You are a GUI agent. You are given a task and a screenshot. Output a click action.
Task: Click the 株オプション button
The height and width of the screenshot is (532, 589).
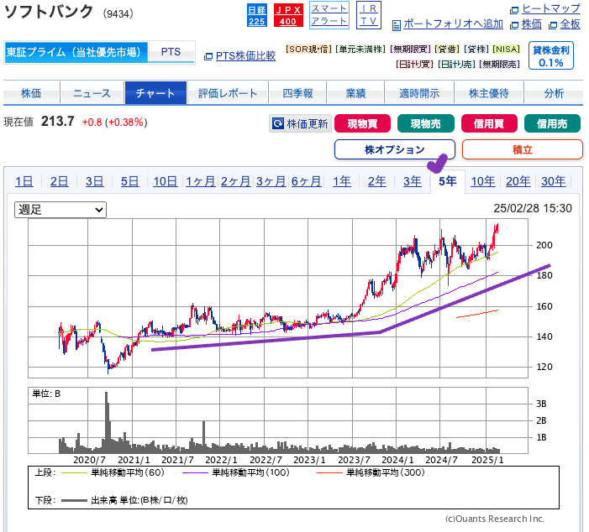(x=395, y=149)
